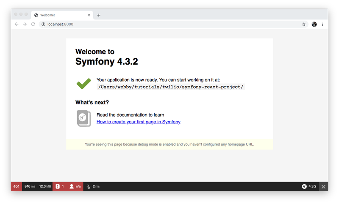Open the 846 ms performance panel
The width and height of the screenshot is (339, 204).
click(x=30, y=186)
